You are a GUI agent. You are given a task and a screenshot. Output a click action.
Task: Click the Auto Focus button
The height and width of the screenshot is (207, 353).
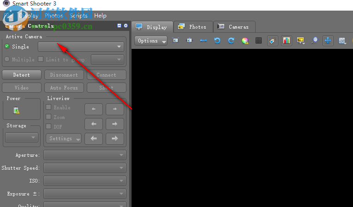[x=64, y=88]
